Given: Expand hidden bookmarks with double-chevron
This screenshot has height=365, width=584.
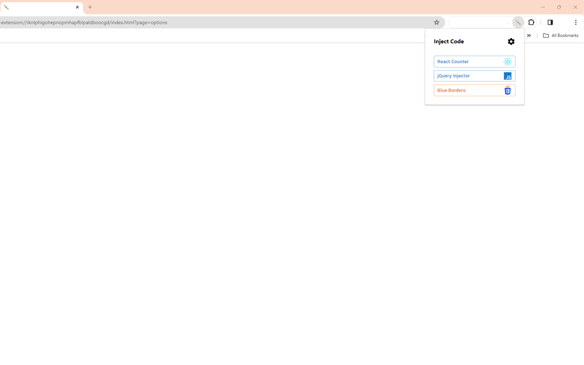Looking at the screenshot, I should (x=529, y=35).
